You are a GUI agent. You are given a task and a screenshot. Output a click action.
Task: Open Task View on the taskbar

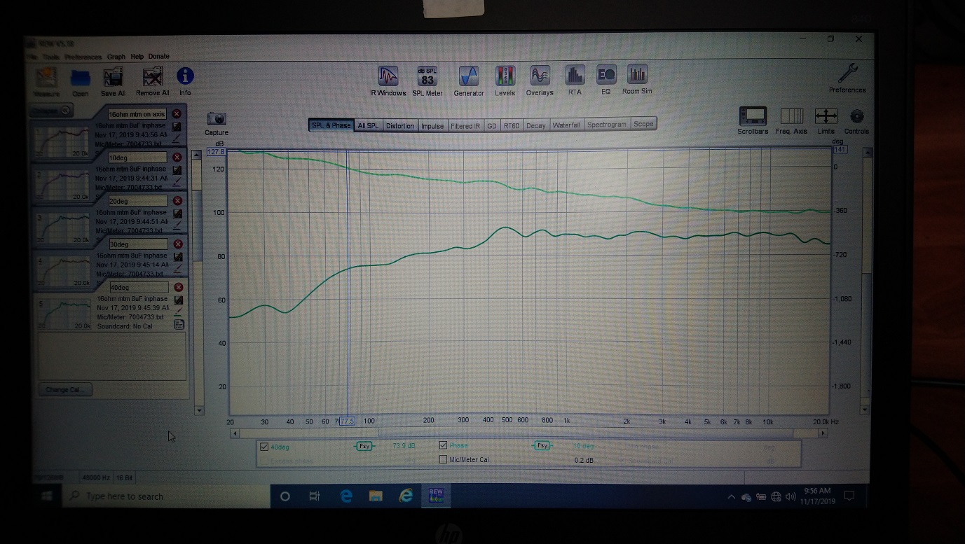[x=315, y=496]
